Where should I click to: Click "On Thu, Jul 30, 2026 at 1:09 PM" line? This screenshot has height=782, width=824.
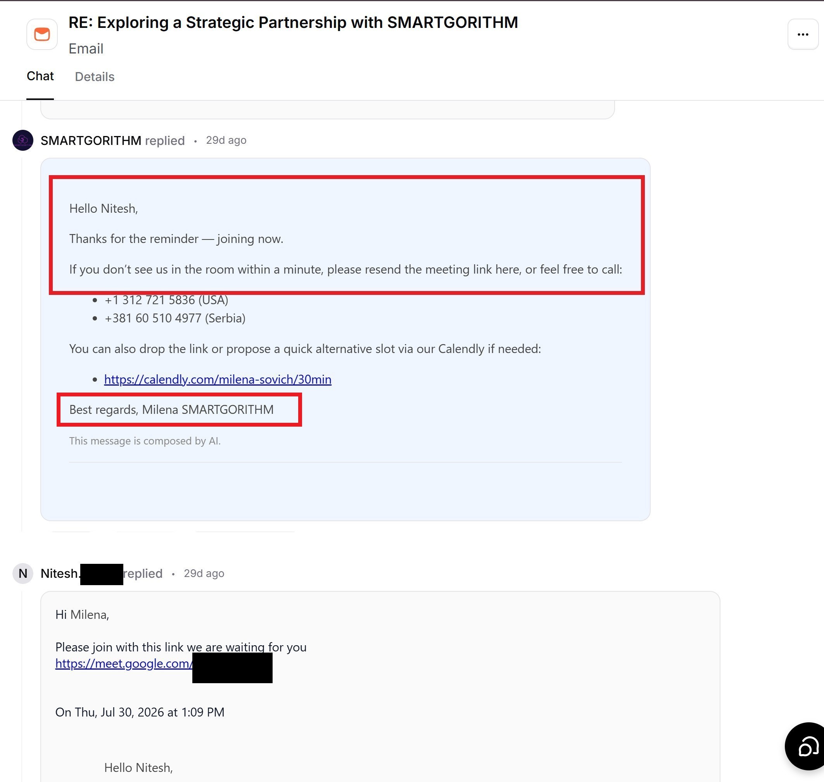140,712
